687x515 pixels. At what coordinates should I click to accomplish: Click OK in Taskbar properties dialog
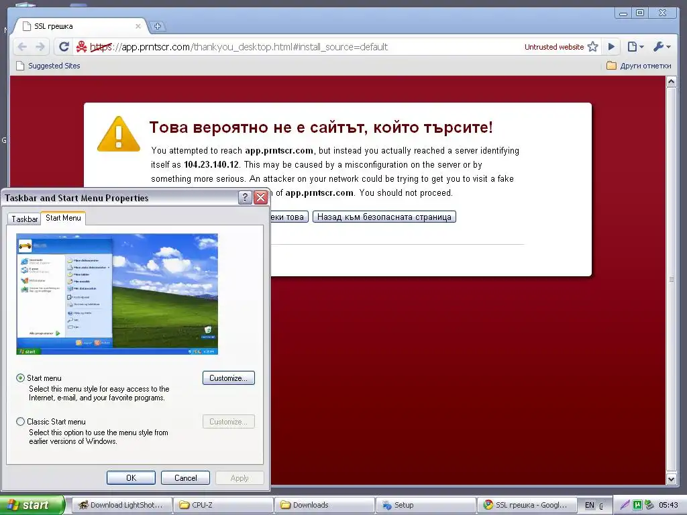pos(131,477)
